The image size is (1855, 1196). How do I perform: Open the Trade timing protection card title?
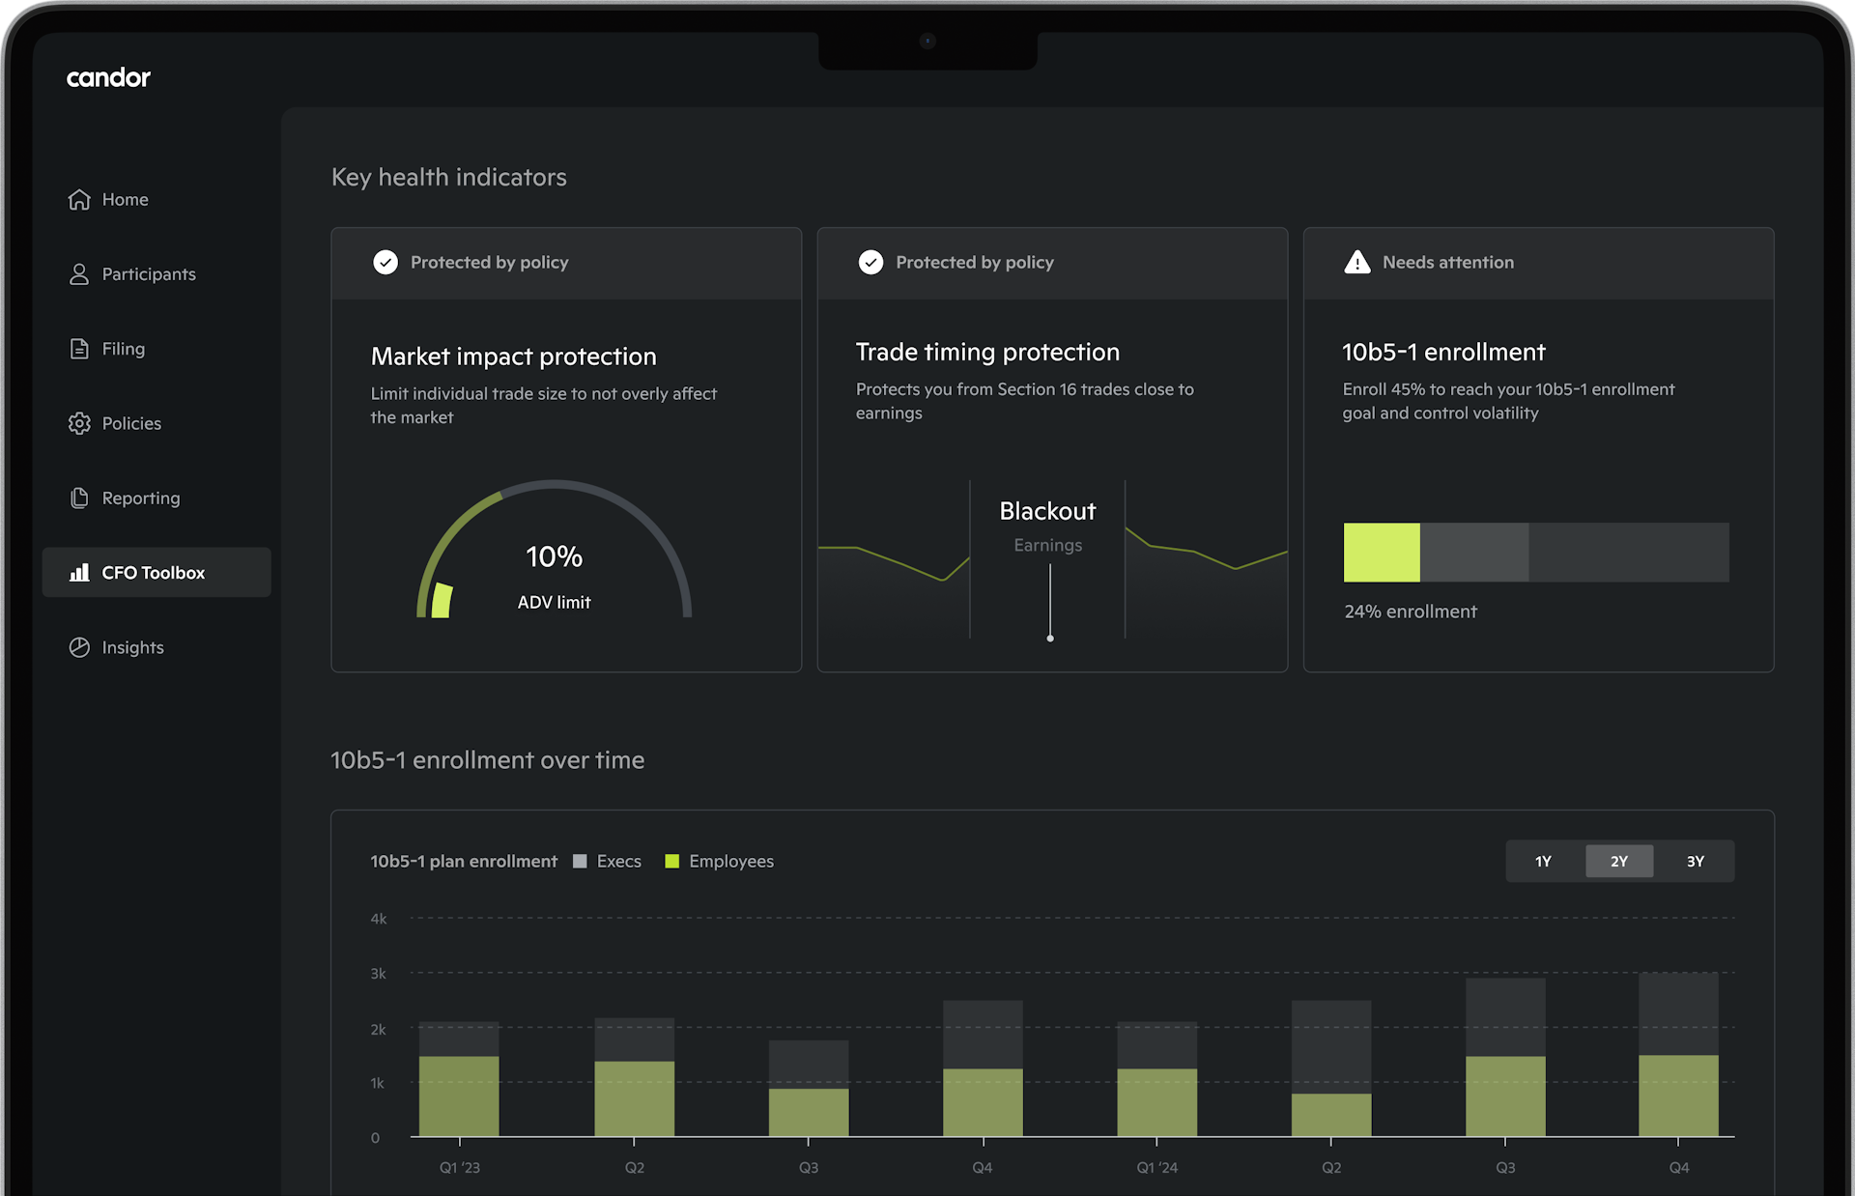(987, 352)
